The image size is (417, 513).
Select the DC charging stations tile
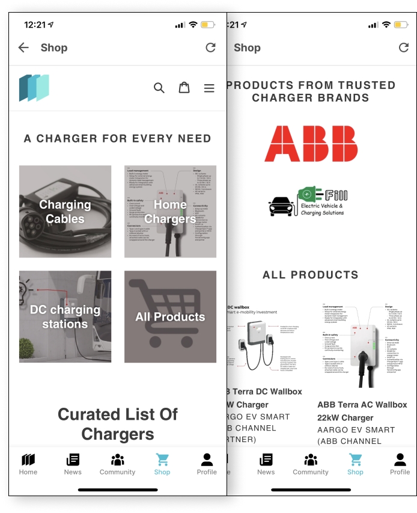point(65,316)
